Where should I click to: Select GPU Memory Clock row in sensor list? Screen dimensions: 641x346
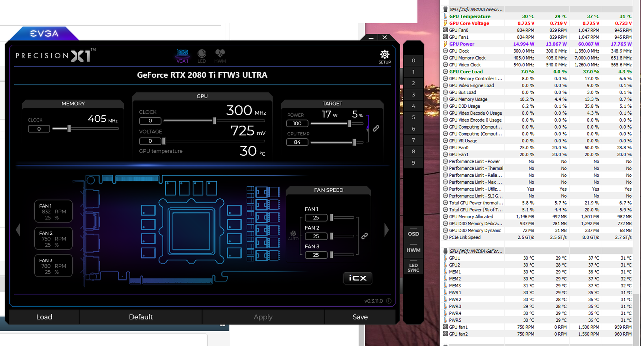coord(538,58)
